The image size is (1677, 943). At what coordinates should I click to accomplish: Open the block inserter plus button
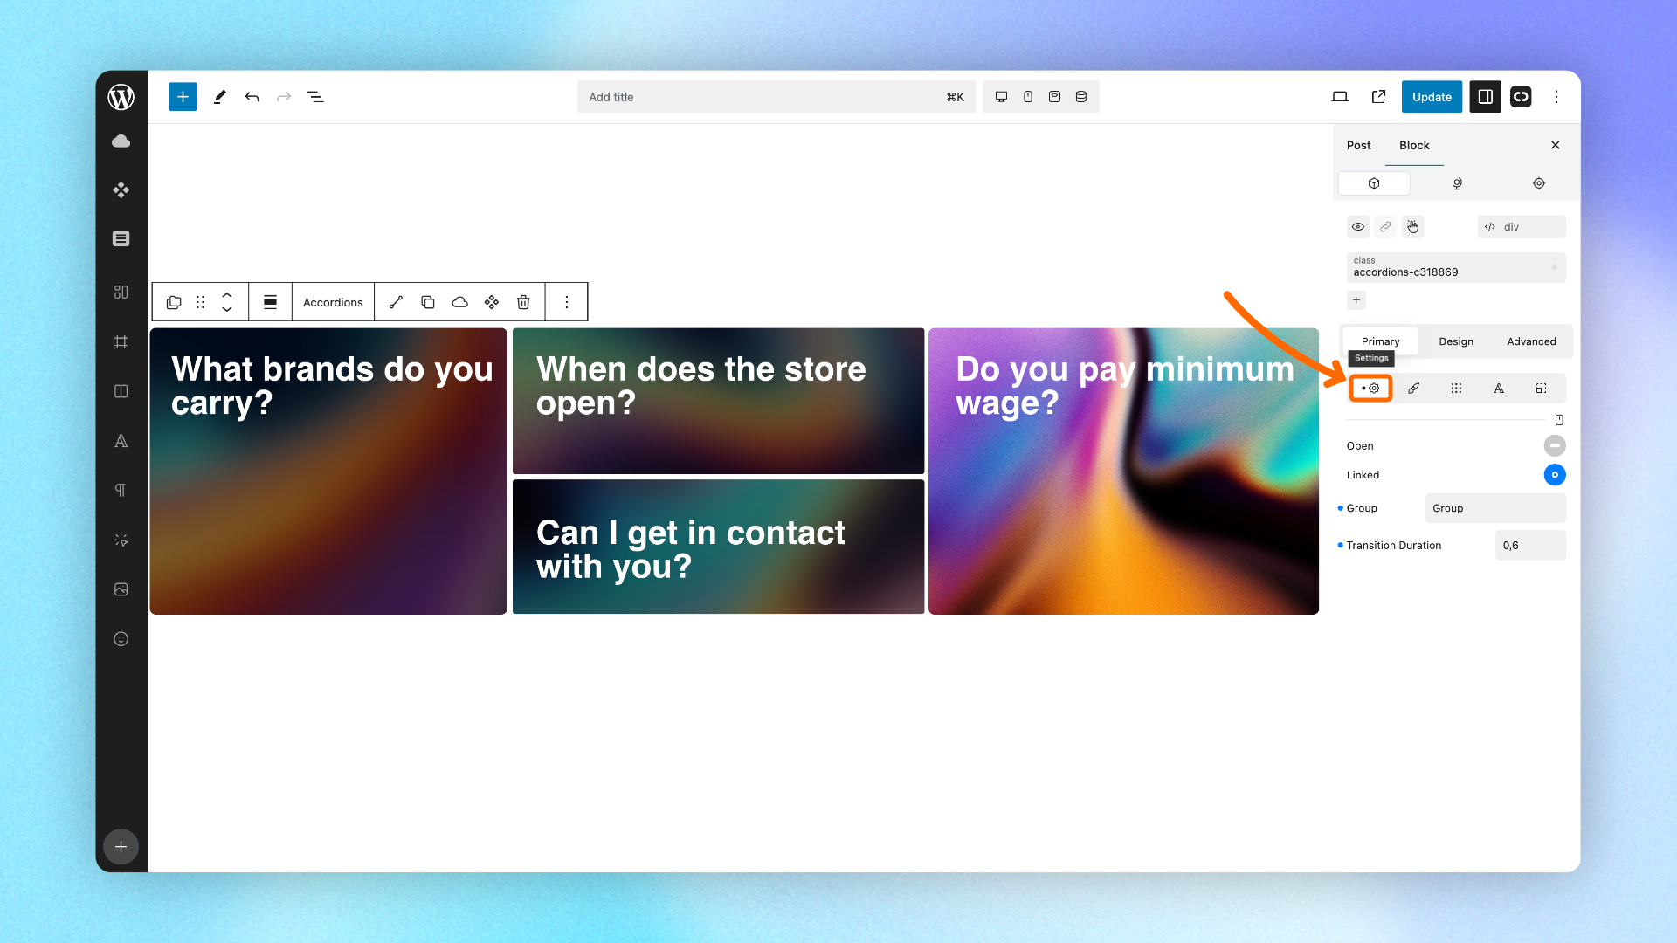pyautogui.click(x=183, y=97)
